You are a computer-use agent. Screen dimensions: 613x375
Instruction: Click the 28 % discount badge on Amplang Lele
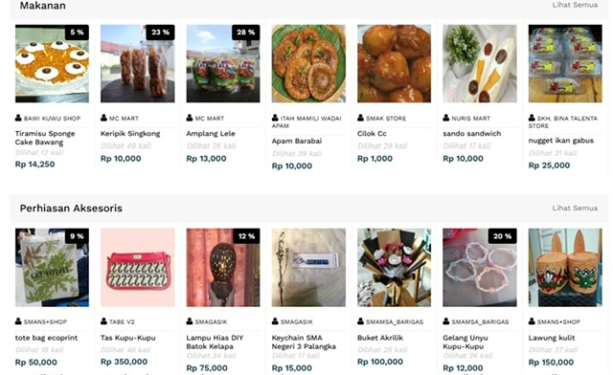pos(245,33)
